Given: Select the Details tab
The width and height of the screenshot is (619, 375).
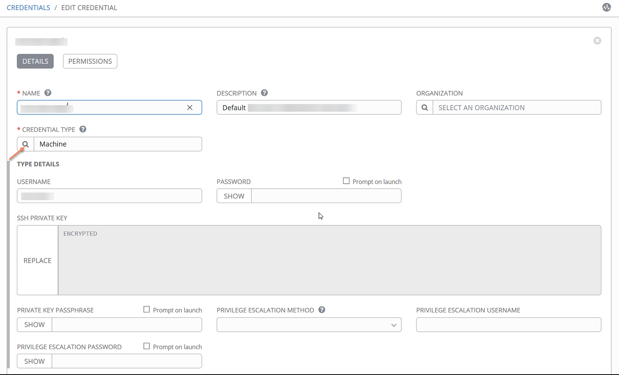Looking at the screenshot, I should [35, 61].
